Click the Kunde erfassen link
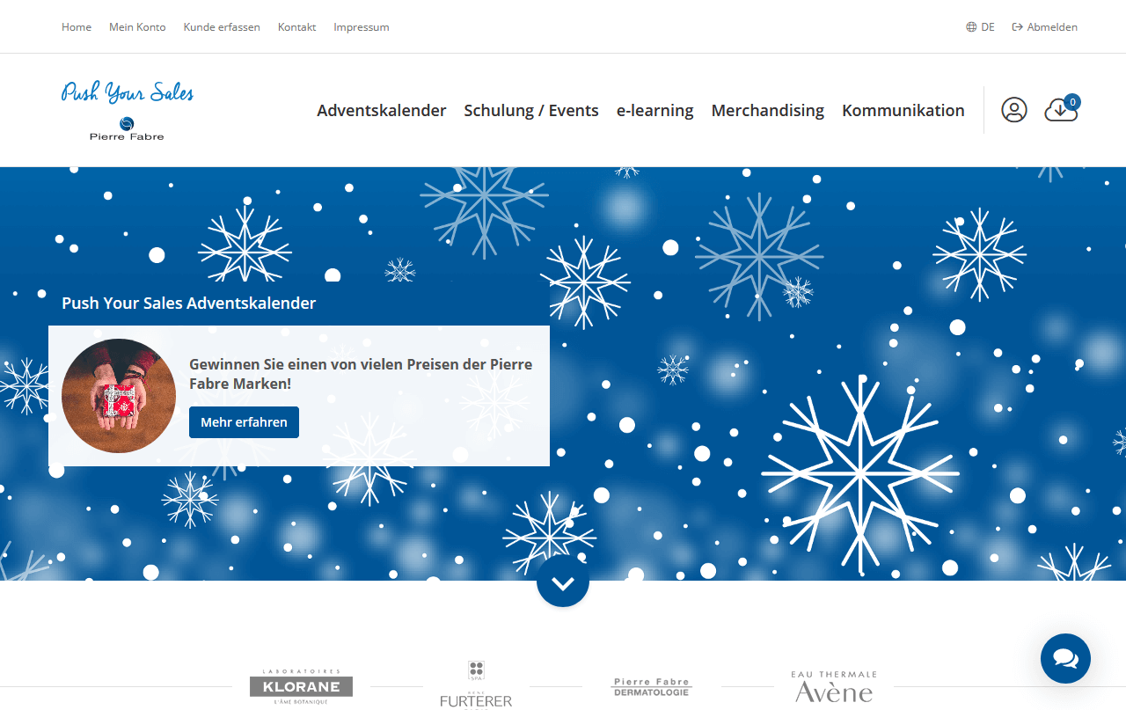 [222, 27]
